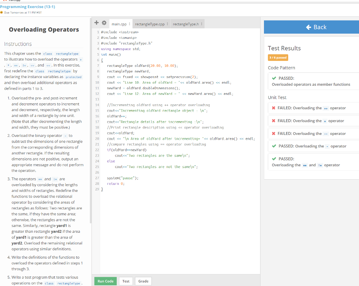Select 'PASSED: Overloading the - operator' result
359x286 pixels.
point(313,146)
